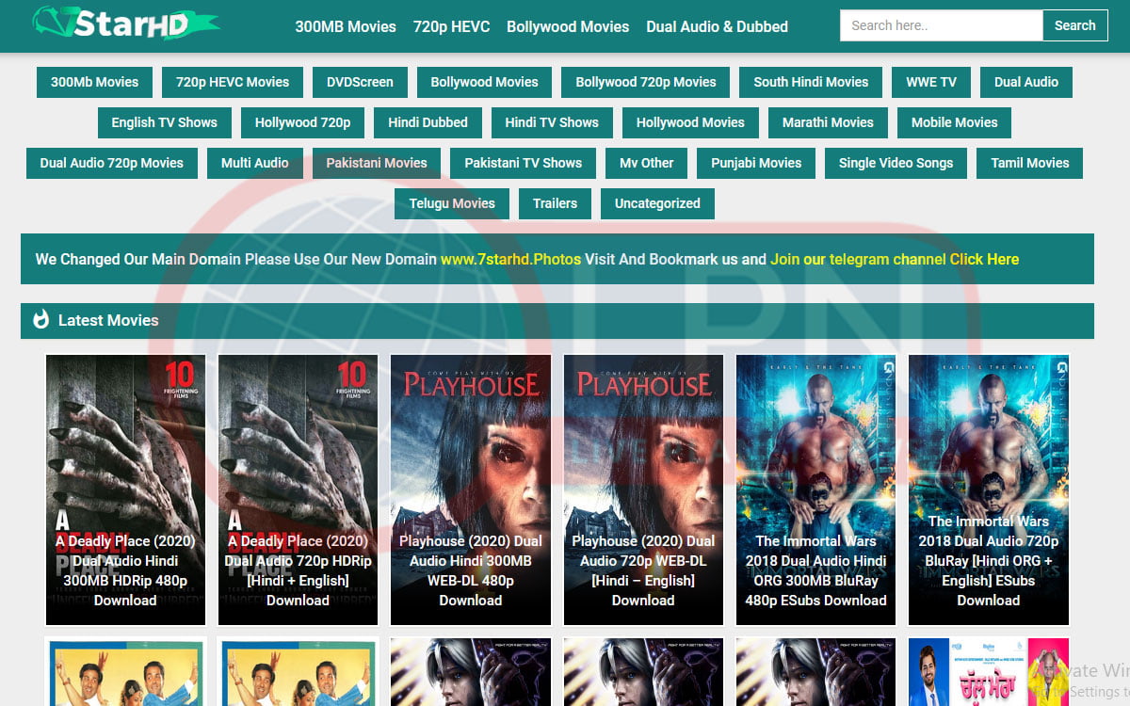Open the Pakistani TV Shows category
The width and height of the screenshot is (1130, 706).
523,163
